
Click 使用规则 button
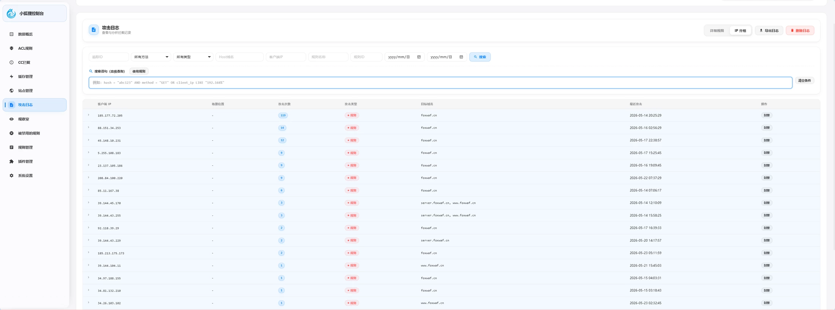click(139, 71)
